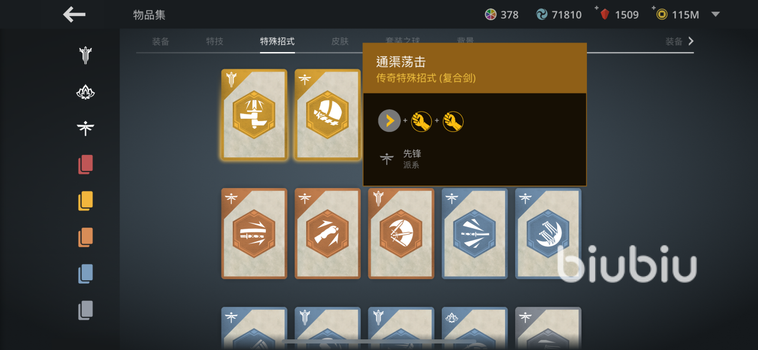Filter by blue rarity cards
The image size is (758, 350).
tap(86, 273)
